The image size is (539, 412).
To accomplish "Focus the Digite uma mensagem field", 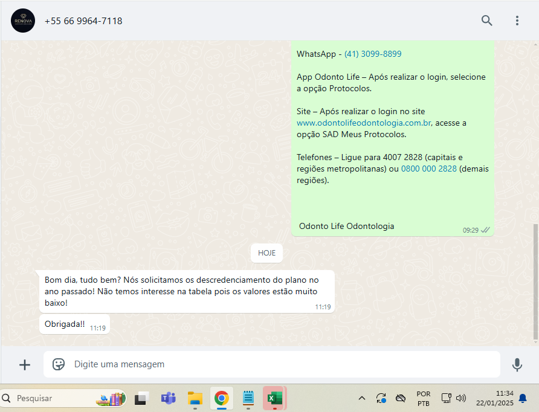I will [x=271, y=364].
